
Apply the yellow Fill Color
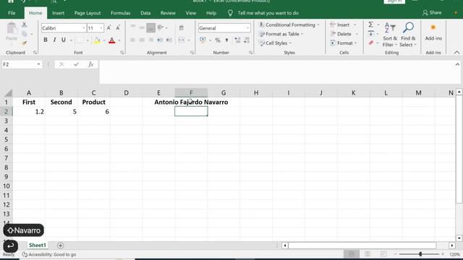pos(97,40)
